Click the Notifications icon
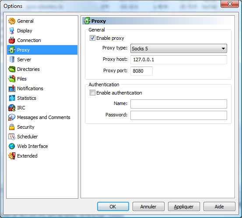 (x=12, y=88)
